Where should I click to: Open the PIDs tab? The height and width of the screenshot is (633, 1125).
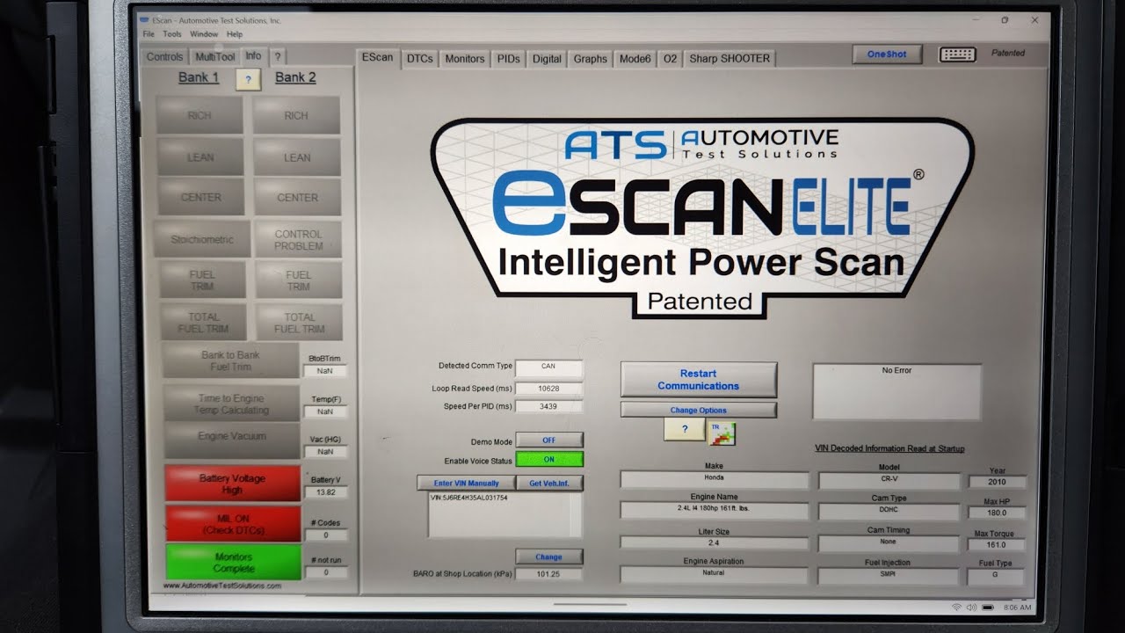[x=508, y=59]
